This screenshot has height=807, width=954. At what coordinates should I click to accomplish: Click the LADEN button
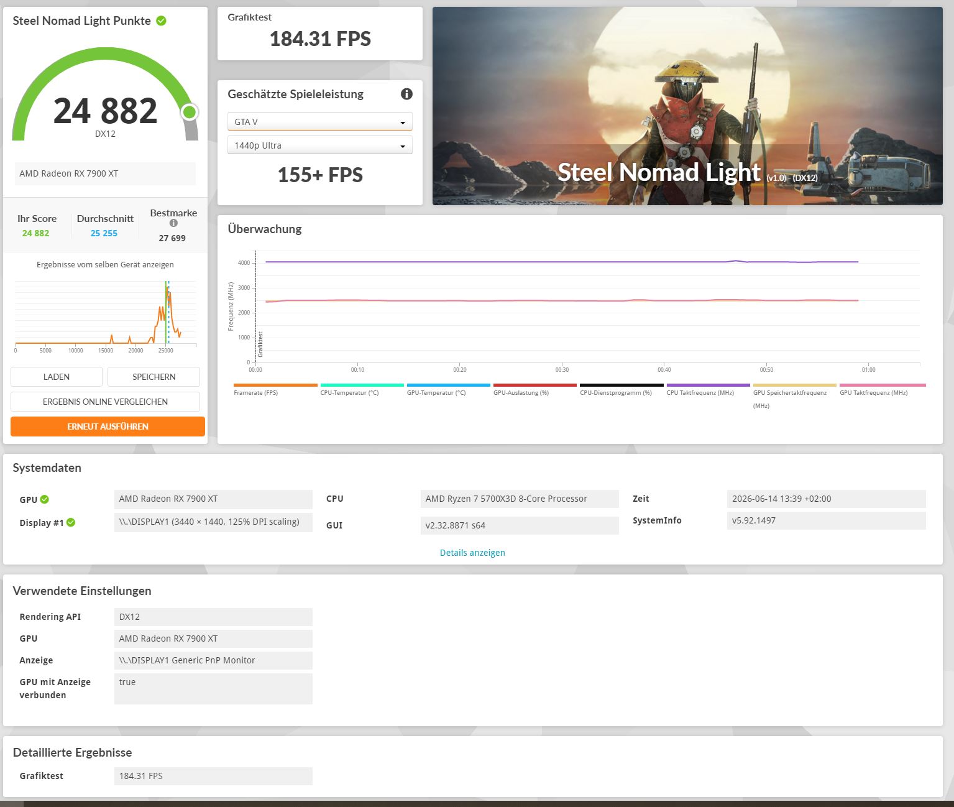point(57,377)
